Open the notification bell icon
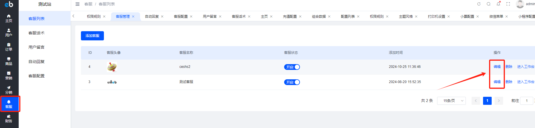The width and height of the screenshot is (535, 128). [x=498, y=4]
